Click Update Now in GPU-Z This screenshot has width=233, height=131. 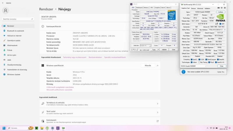221,72
